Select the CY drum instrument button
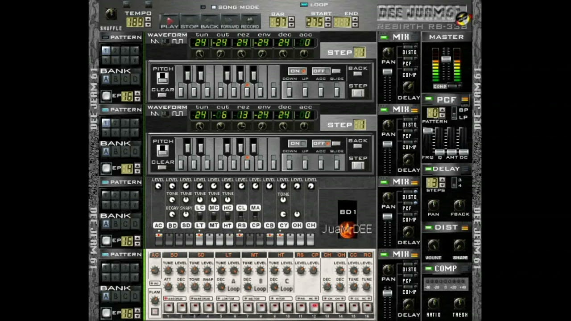Viewport: 571px width, 321px height. click(283, 226)
